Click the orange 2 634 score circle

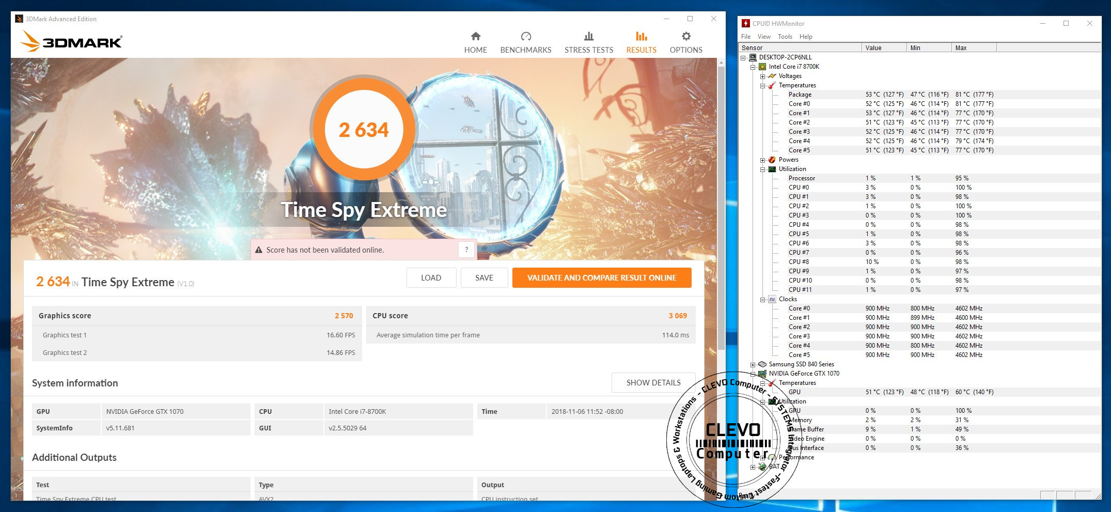[364, 129]
